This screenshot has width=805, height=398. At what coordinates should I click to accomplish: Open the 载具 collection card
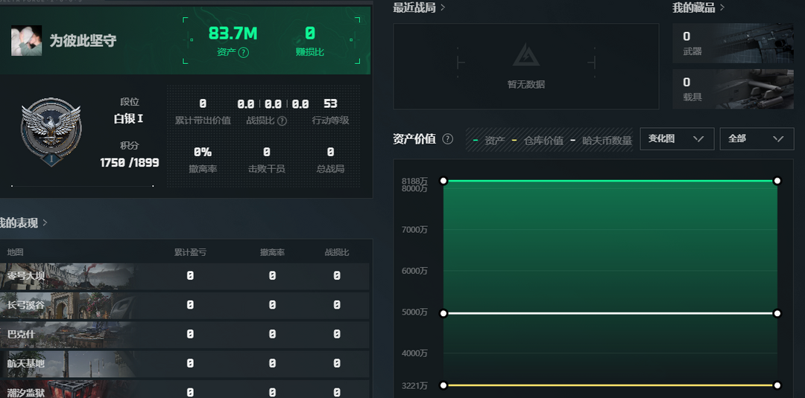coord(733,89)
